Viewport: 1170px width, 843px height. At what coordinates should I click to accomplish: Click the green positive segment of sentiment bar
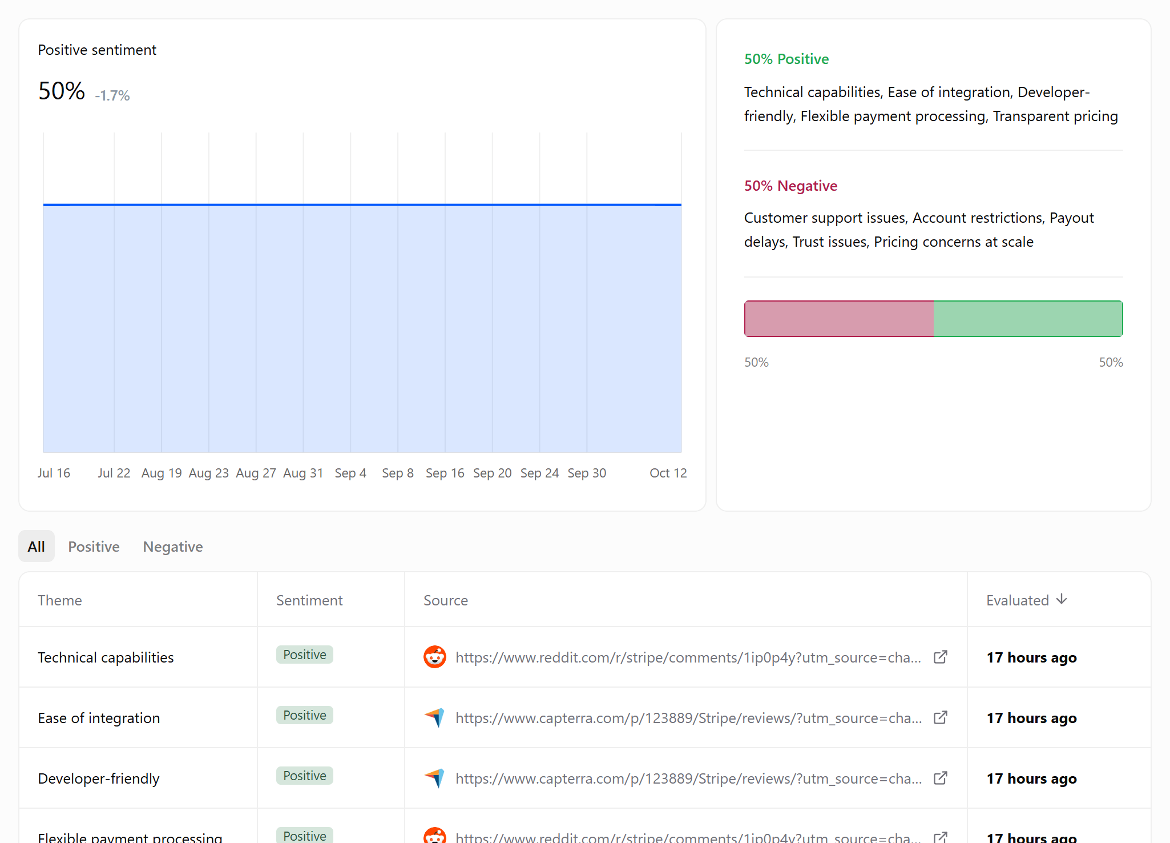(1028, 319)
